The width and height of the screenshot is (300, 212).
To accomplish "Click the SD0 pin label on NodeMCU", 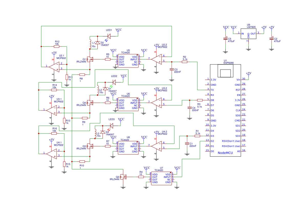I will (238, 116).
